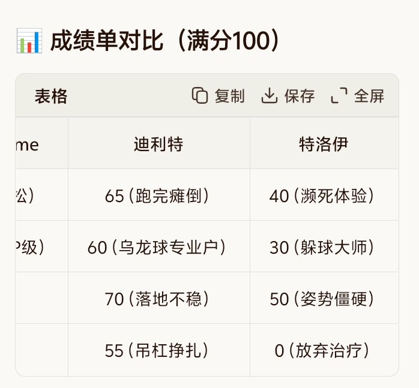Select the cell 60（乌龙球专业户）
This screenshot has height=388, width=419.
pyautogui.click(x=158, y=247)
